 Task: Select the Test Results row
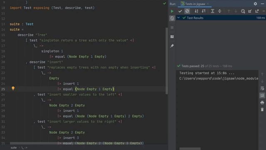(221, 18)
